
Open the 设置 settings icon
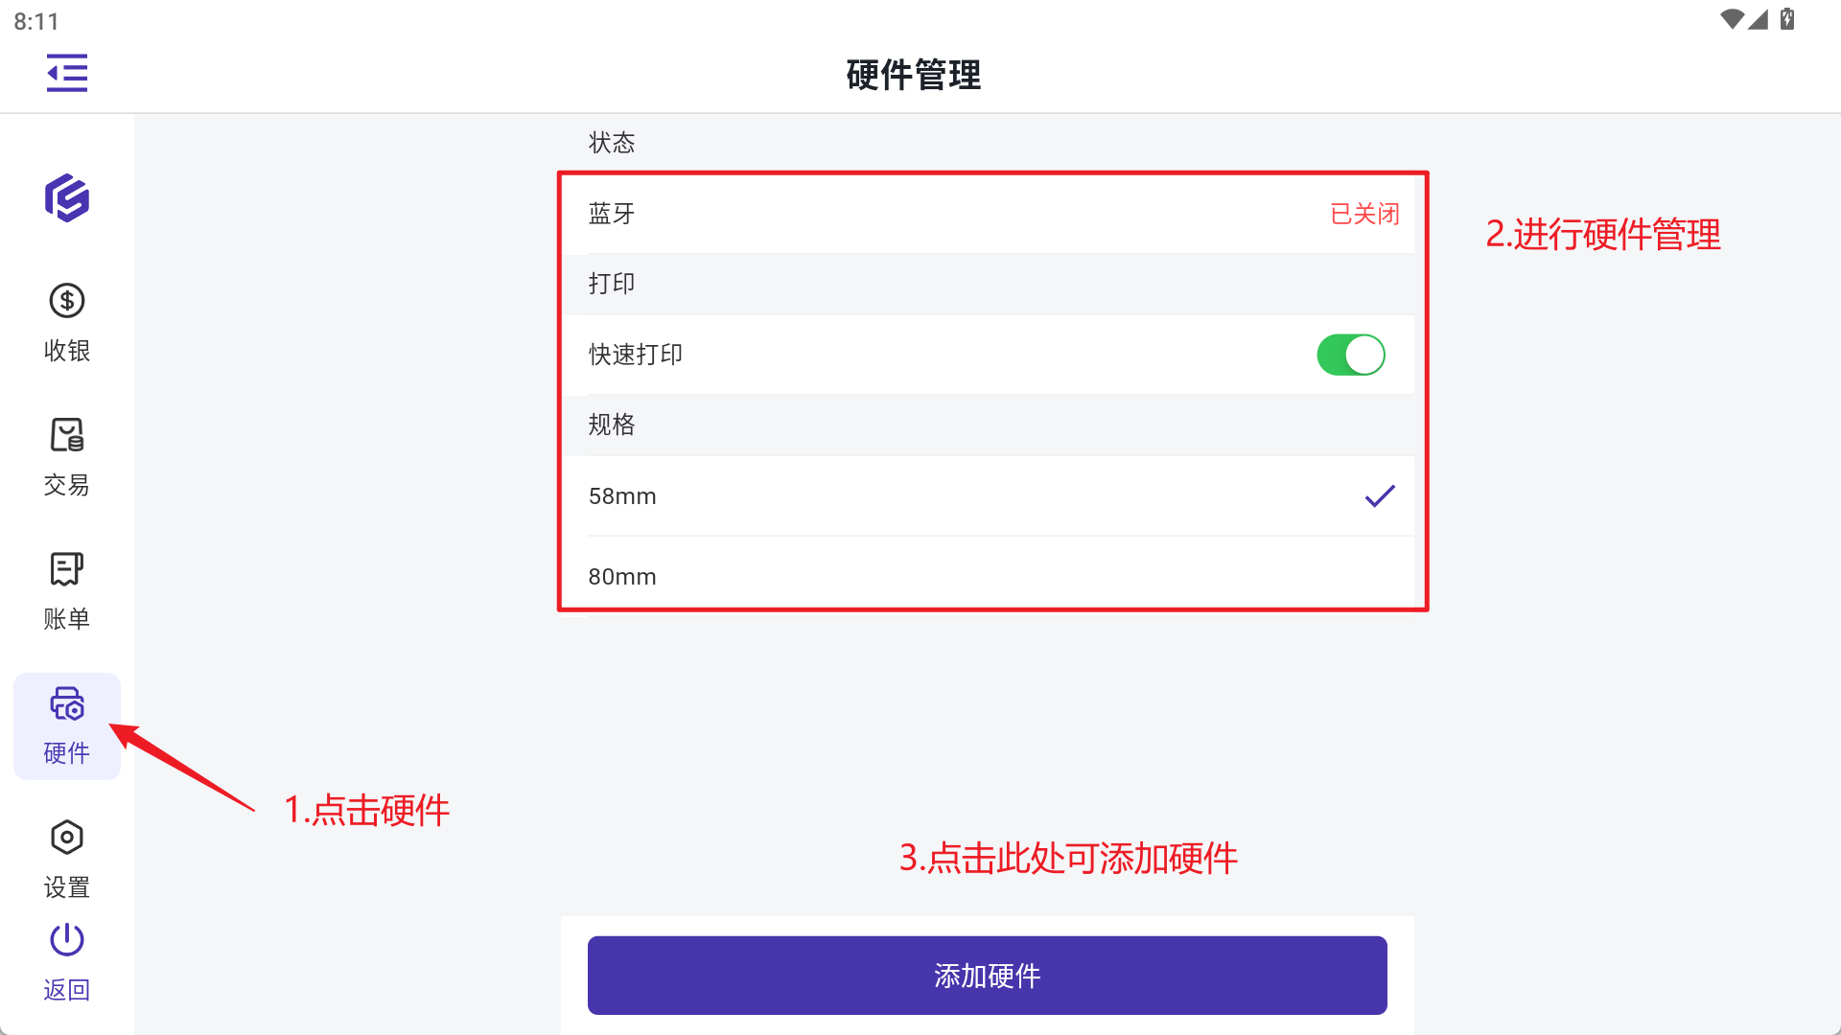coord(67,838)
